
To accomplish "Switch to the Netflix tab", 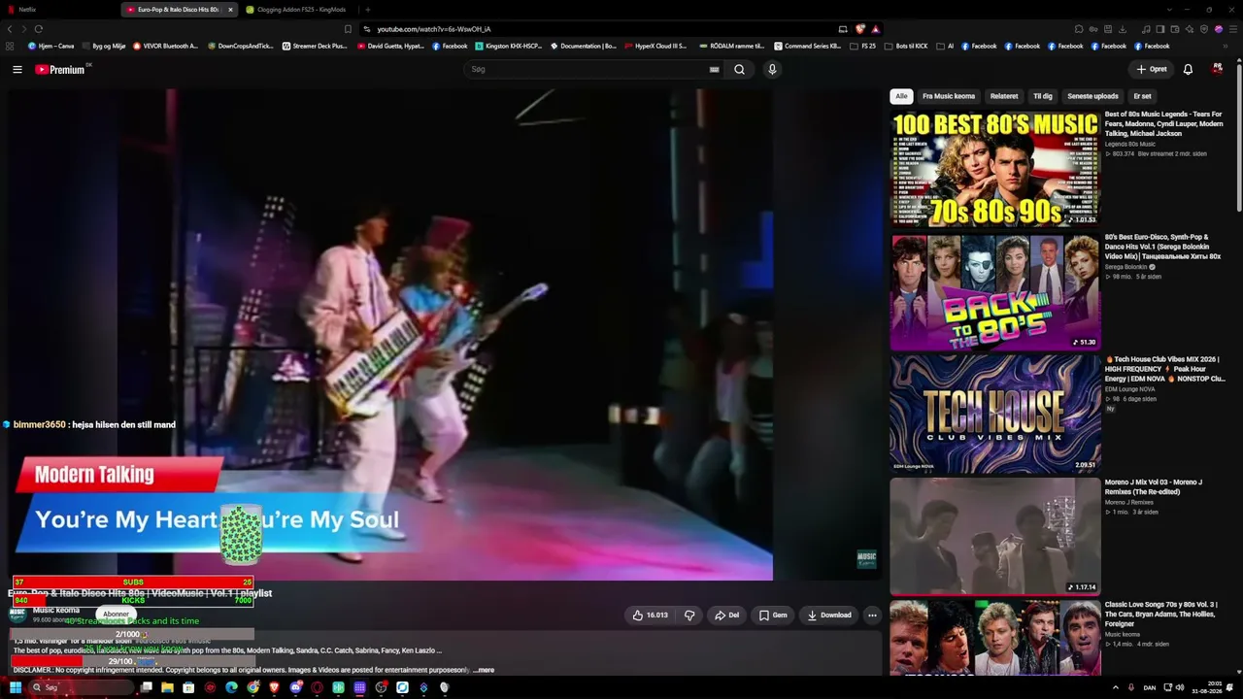I will 60,10.
